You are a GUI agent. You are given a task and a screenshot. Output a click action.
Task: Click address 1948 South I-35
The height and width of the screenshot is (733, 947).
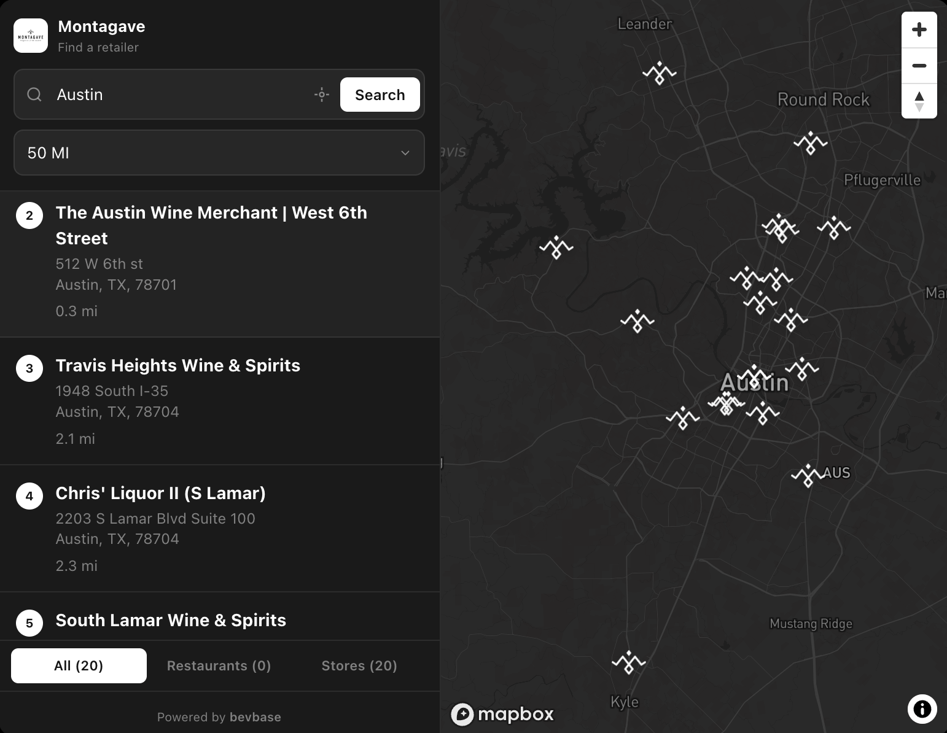112,391
